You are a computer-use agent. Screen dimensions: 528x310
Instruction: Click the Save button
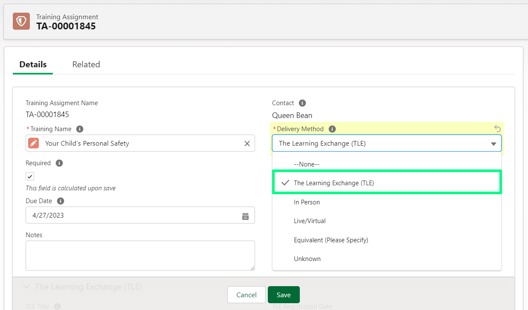click(283, 295)
